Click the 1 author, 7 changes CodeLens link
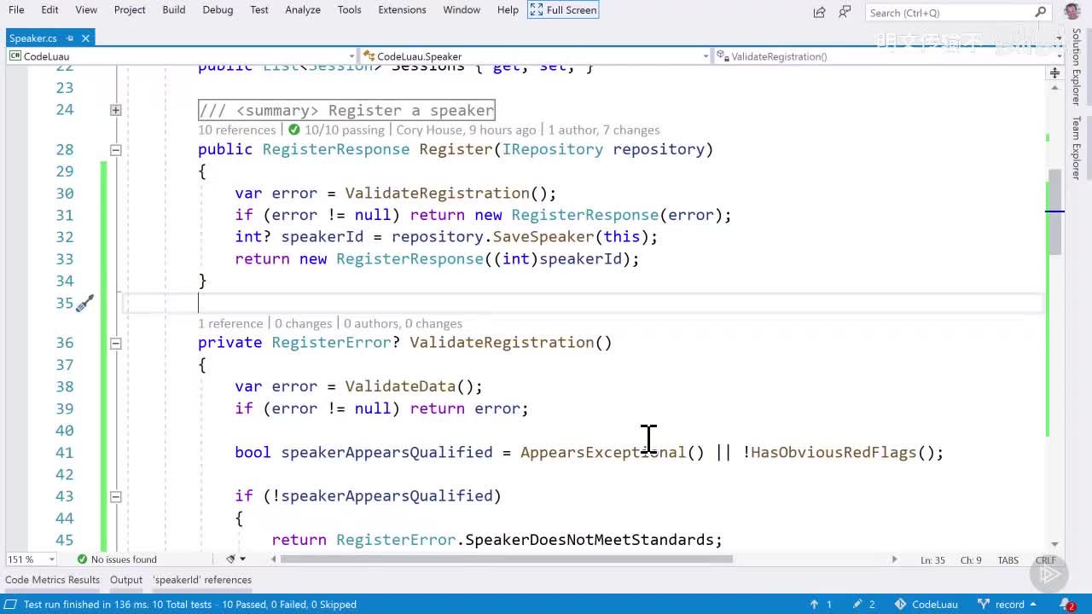This screenshot has width=1092, height=614. click(604, 130)
